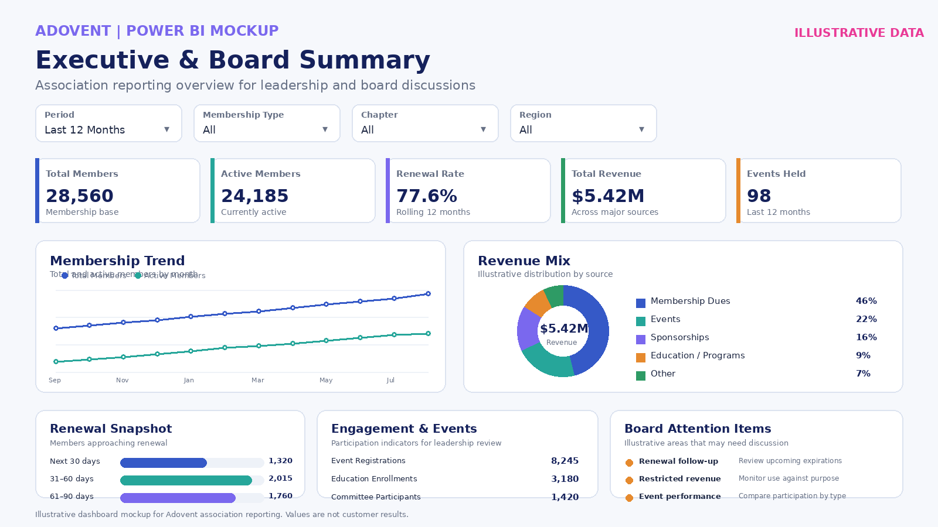Viewport: 938px width, 527px height.
Task: Click the Total Revenue KPI card
Action: [x=644, y=190]
